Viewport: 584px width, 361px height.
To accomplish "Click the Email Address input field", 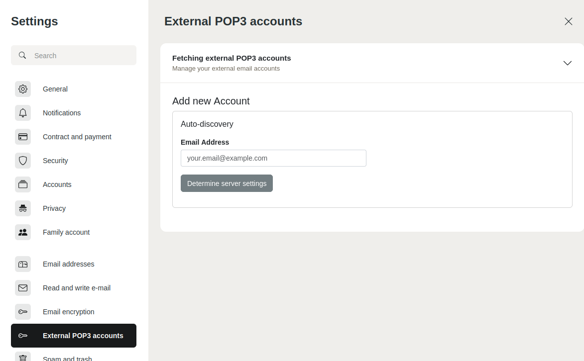I will pyautogui.click(x=273, y=158).
